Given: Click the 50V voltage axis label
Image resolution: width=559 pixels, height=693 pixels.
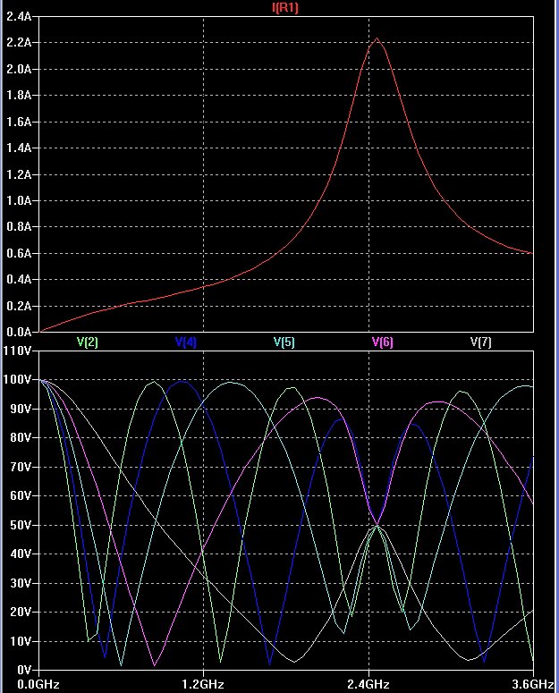Looking at the screenshot, I should point(20,525).
